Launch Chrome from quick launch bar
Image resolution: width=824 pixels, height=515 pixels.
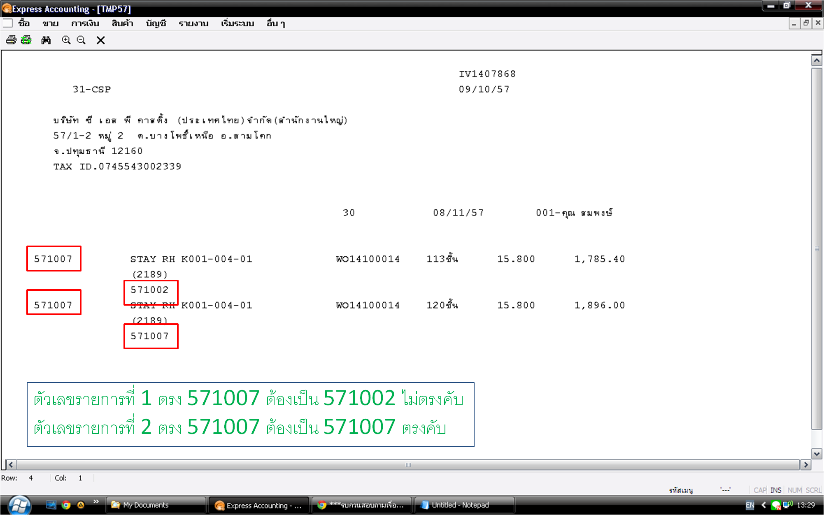pyautogui.click(x=66, y=505)
